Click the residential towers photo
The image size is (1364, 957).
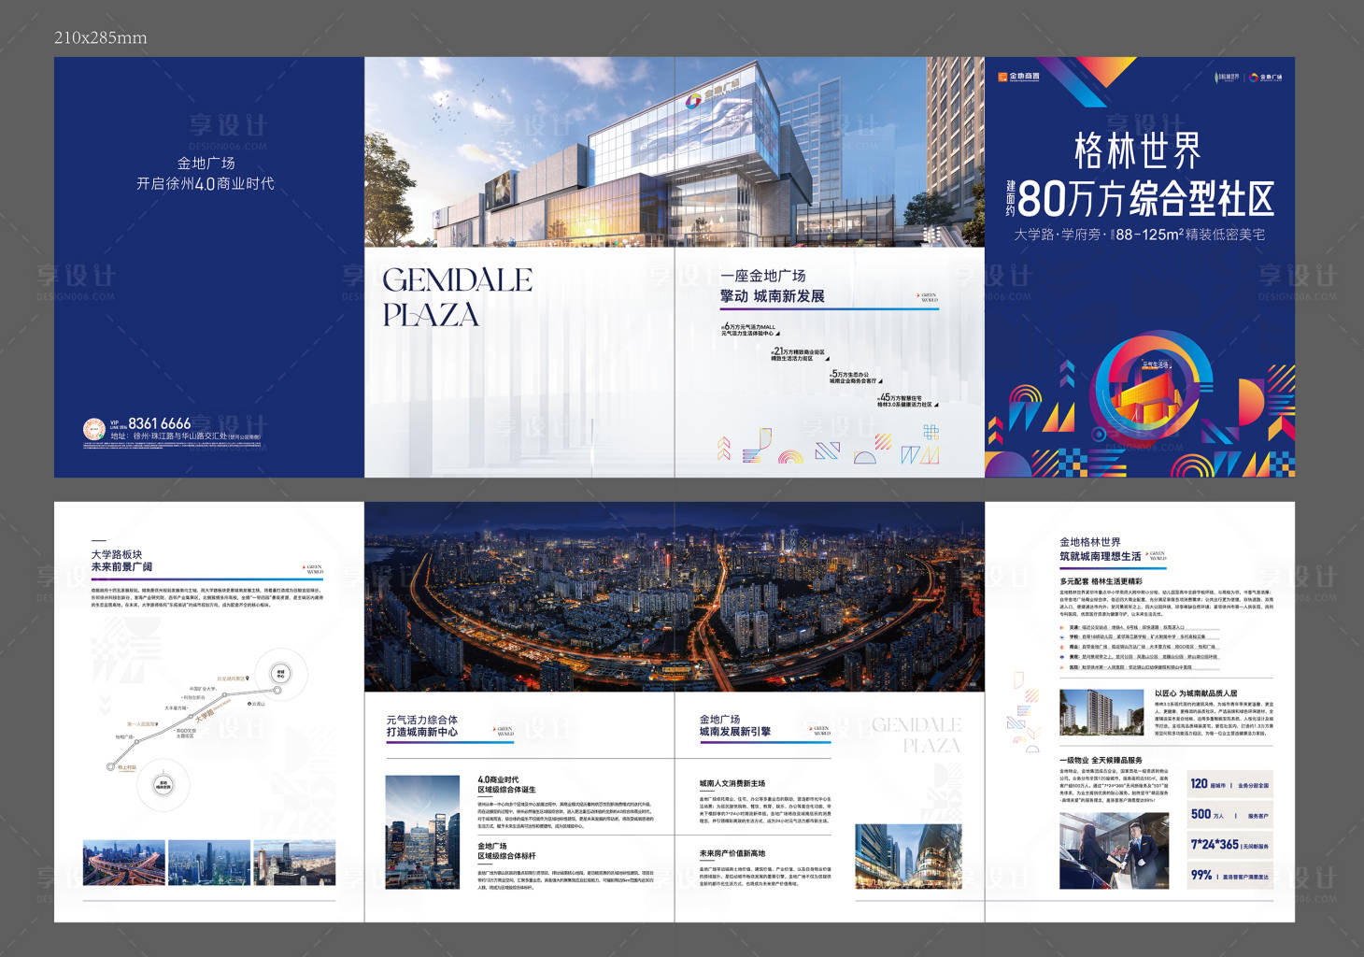[x=1101, y=713]
